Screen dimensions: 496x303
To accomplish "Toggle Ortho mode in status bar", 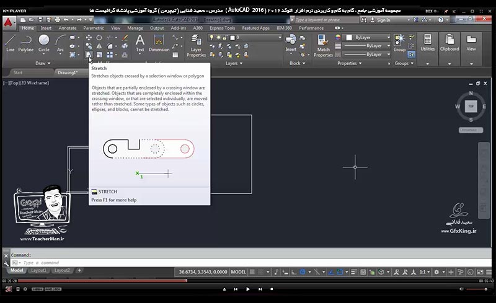I will 294,272.
